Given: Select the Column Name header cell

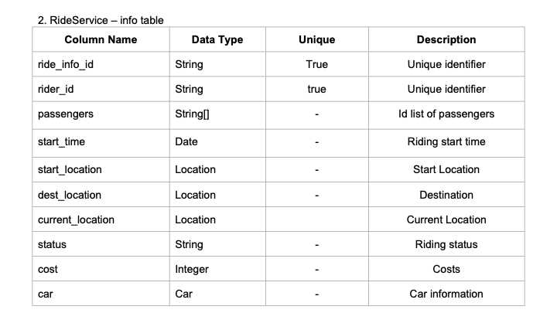Looking at the screenshot, I should pos(101,39).
